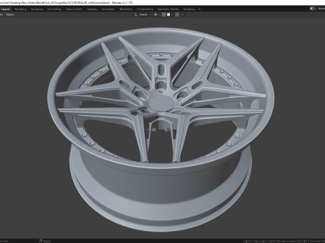Click the Verts count in status bar
Image resolution: width=325 pixels, height=243 pixels.
[278, 241]
